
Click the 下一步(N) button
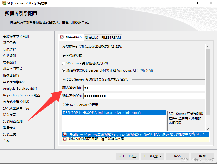click(152, 156)
